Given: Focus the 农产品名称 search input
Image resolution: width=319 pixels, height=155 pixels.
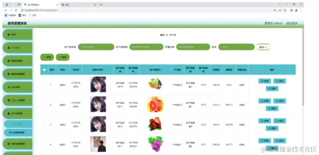Looking at the screenshot, I should pos(96,47).
